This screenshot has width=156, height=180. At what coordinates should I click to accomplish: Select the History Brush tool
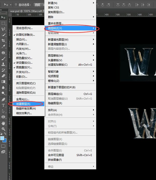coord(3,70)
